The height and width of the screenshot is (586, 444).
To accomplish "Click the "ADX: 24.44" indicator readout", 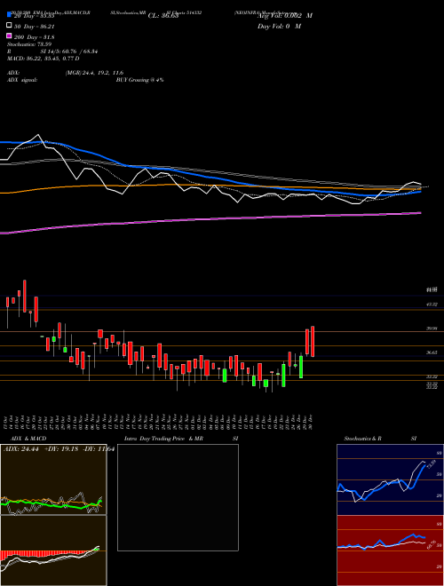I will click(21, 449).
